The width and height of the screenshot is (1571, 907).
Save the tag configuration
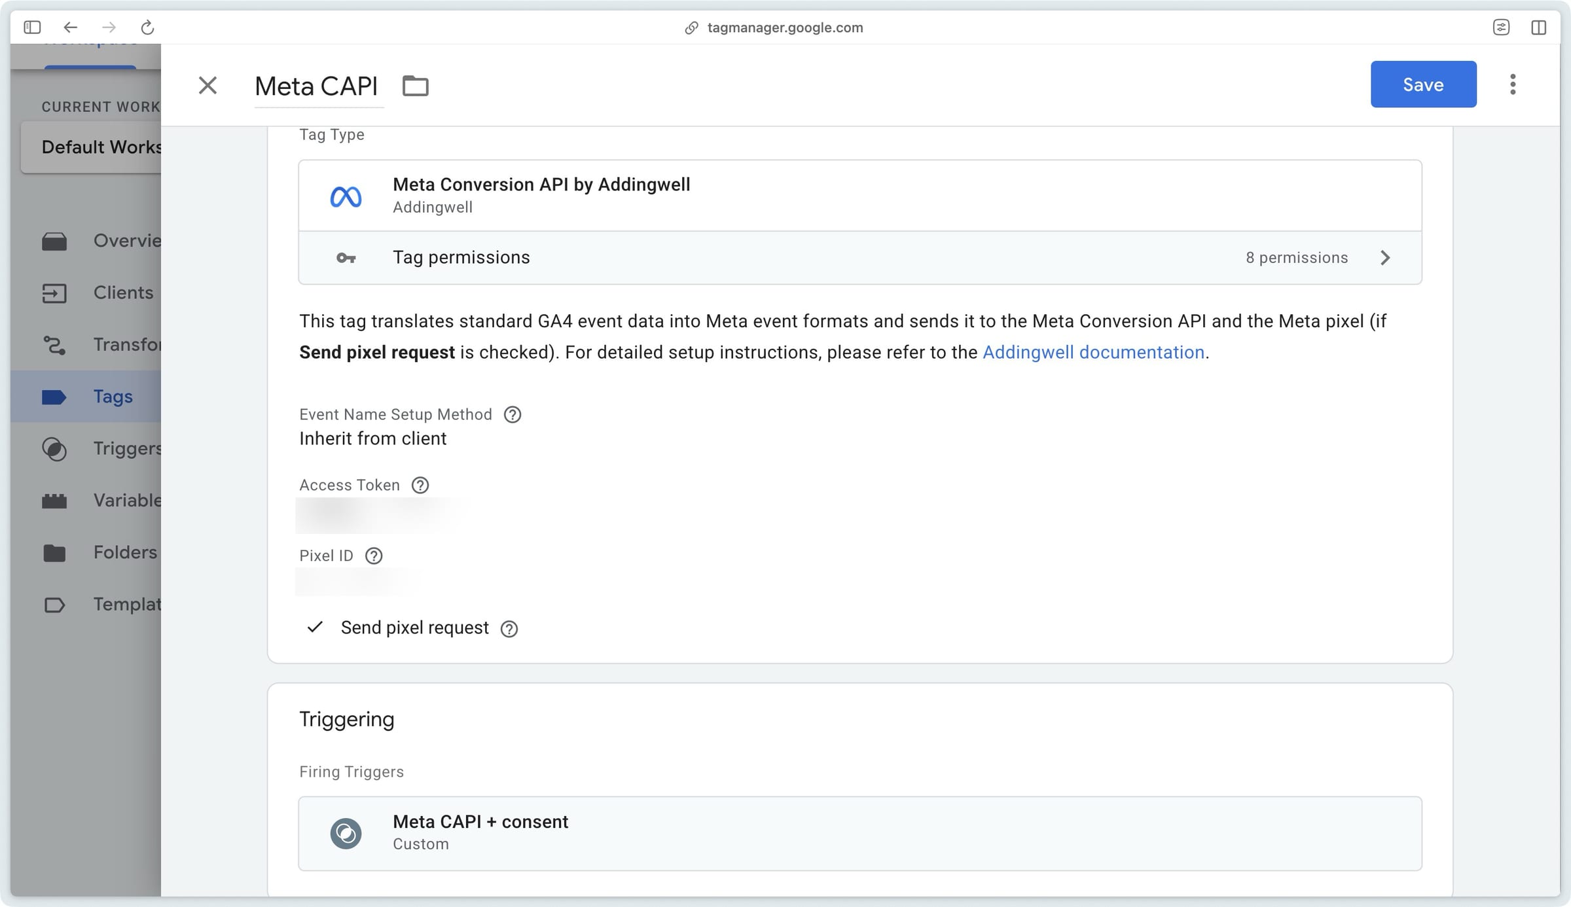1423,84
